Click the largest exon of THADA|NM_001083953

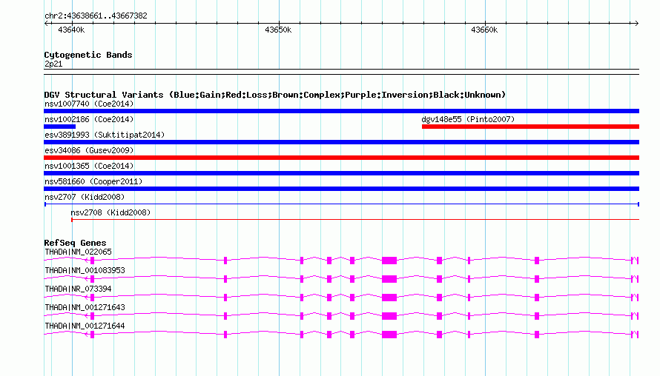point(389,279)
